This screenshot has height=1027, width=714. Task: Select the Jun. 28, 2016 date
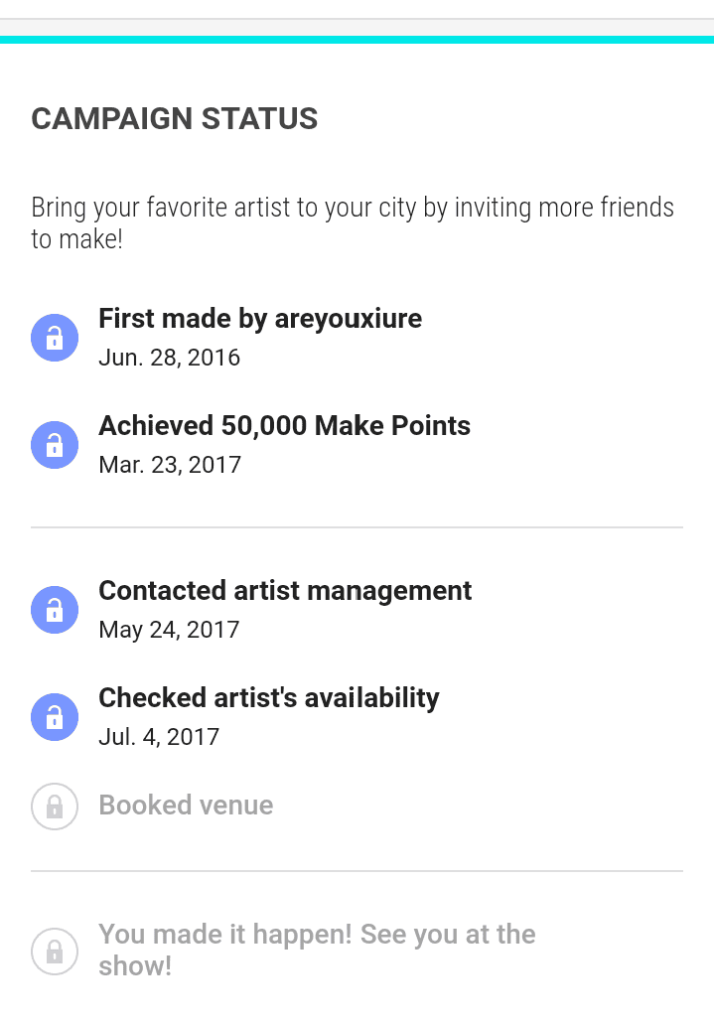169,358
